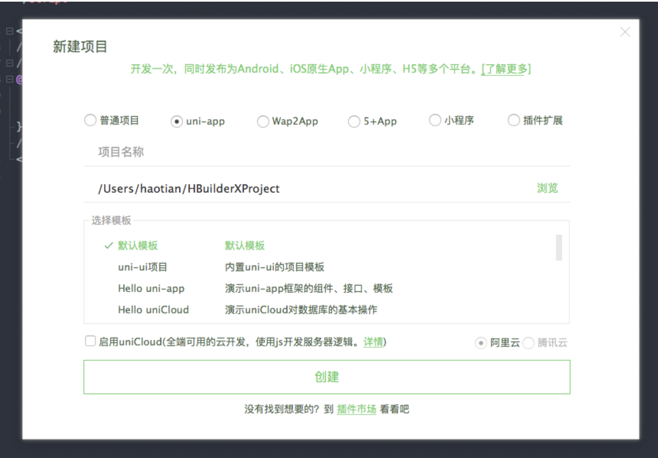Select the 插件扩展 radio option
The image size is (658, 458).
pos(514,121)
